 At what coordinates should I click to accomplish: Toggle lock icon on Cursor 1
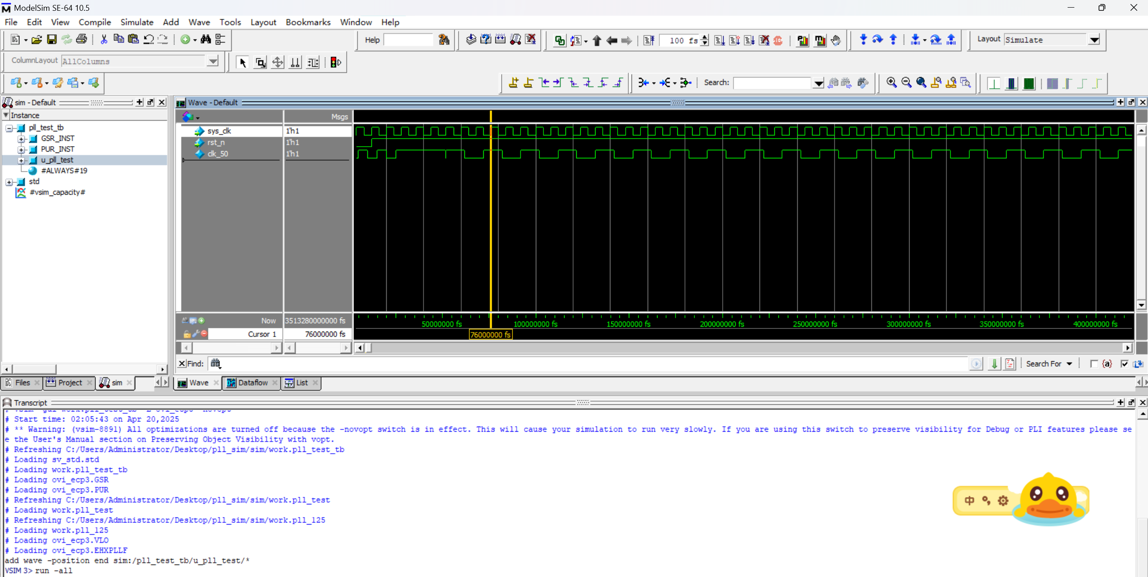(187, 334)
